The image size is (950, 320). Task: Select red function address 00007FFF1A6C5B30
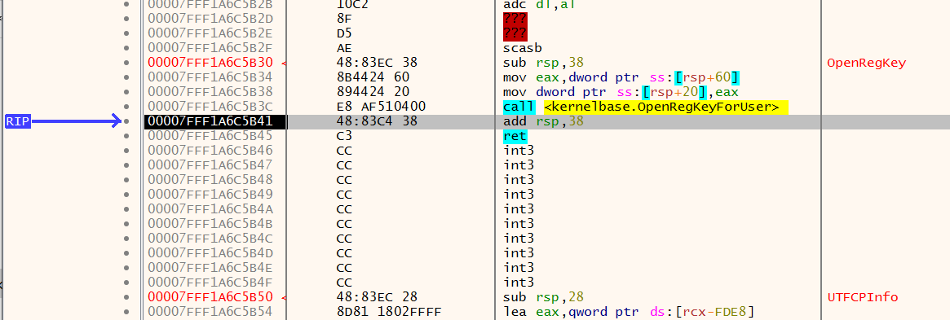click(210, 63)
